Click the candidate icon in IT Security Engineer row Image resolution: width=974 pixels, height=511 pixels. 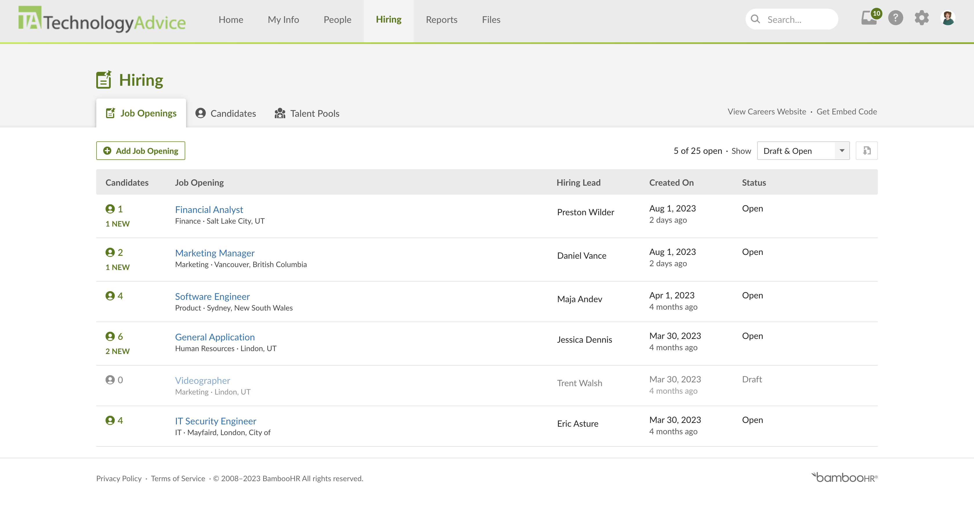point(110,420)
